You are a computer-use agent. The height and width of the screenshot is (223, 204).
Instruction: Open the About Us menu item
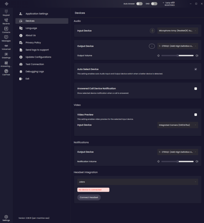(x=42, y=35)
